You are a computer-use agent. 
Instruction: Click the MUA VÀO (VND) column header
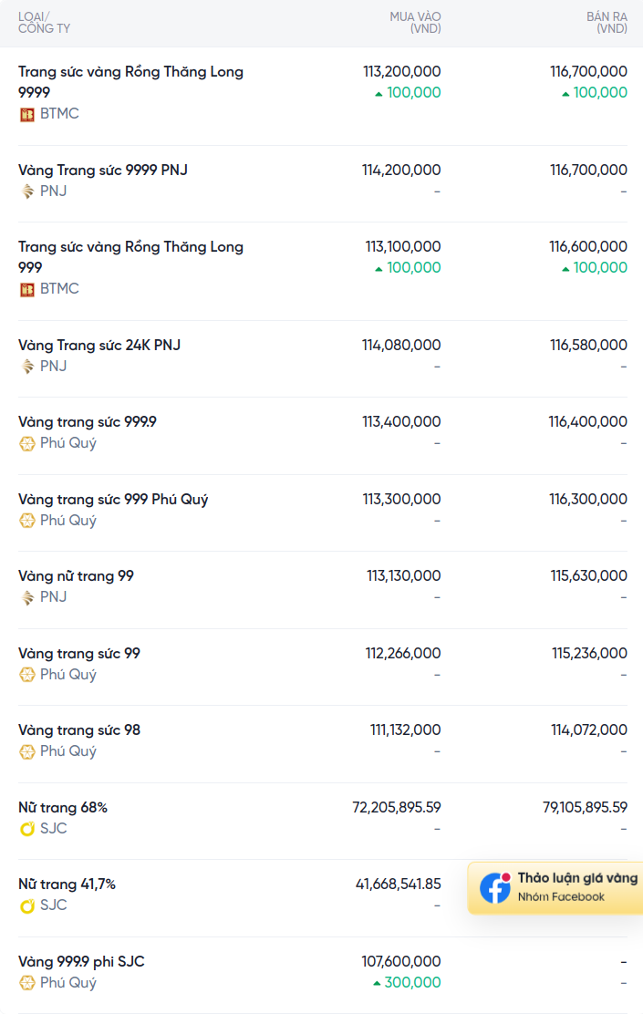coord(415,23)
